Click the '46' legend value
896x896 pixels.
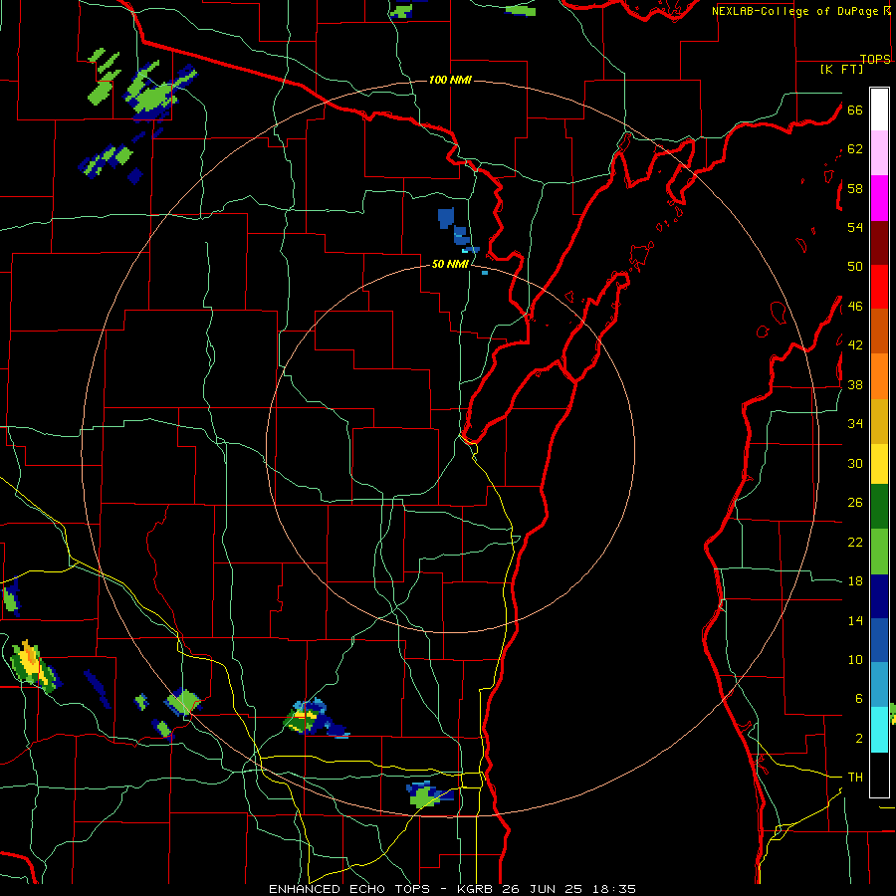(x=855, y=307)
